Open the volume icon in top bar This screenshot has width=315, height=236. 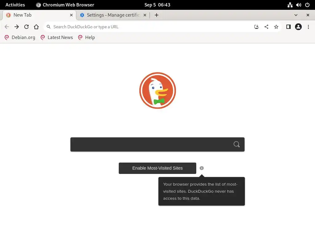tap(298, 5)
